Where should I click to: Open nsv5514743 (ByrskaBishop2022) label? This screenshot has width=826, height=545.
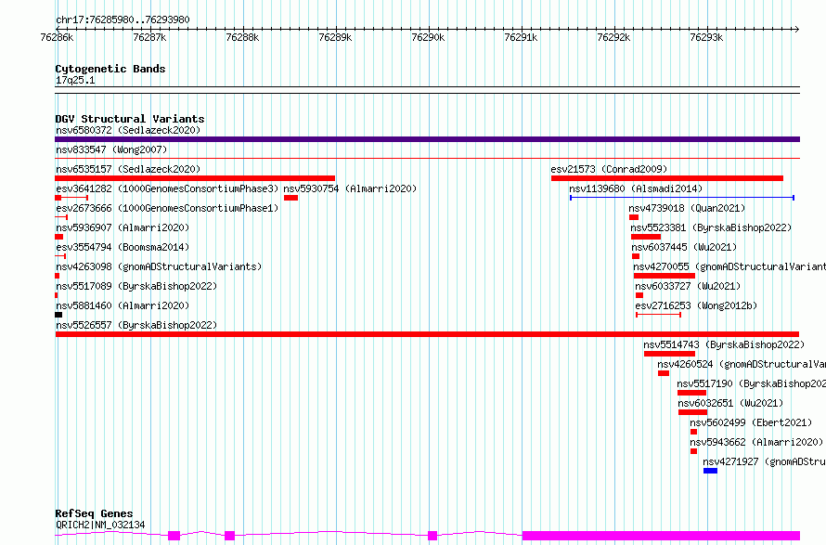pyautogui.click(x=724, y=344)
